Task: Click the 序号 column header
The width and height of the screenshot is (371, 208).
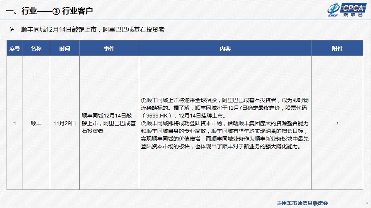Action: click(14, 49)
